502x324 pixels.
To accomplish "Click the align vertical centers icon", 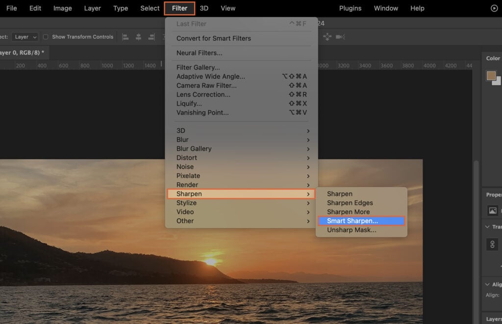I will click(x=138, y=37).
